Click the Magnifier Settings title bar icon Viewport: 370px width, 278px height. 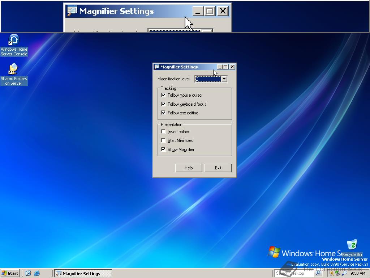[x=157, y=67]
